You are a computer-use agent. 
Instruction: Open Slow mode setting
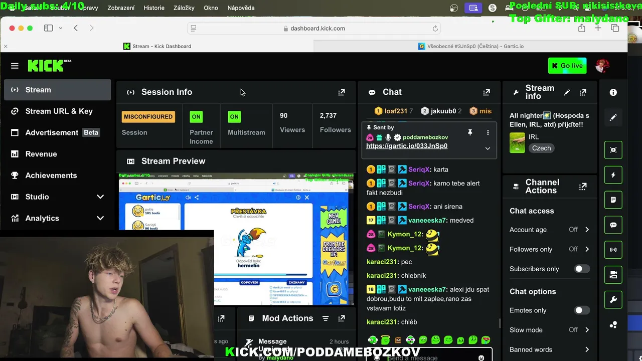coord(550,330)
